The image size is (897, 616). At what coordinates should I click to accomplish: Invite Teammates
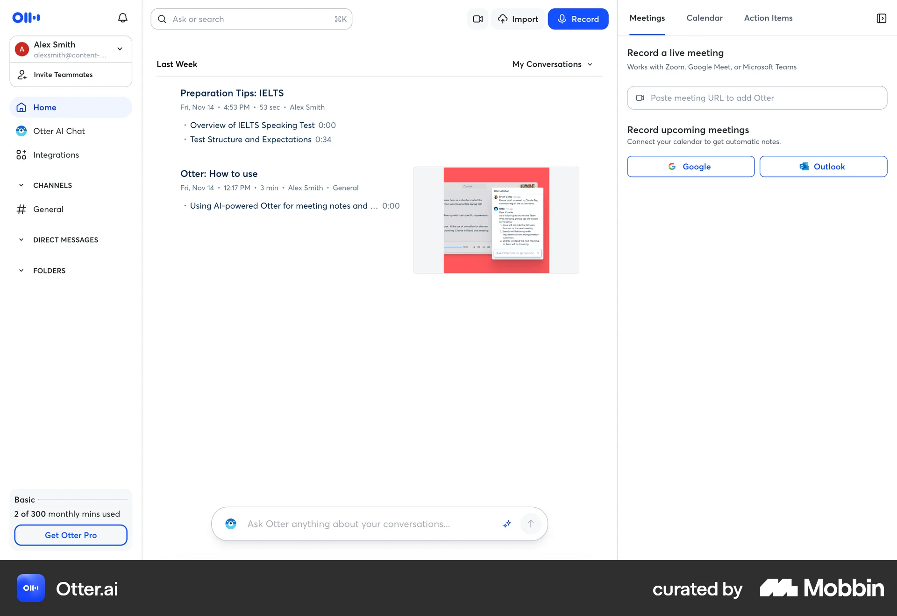(x=71, y=75)
